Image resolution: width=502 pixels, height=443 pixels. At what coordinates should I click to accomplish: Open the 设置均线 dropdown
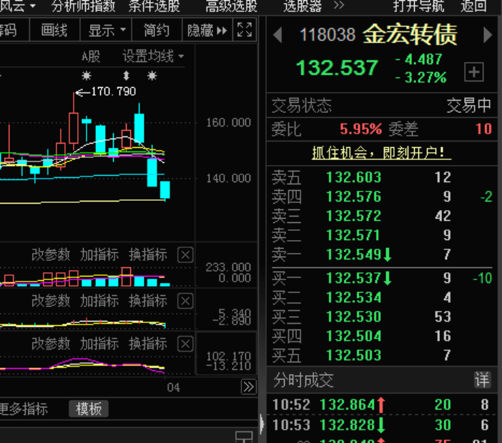click(152, 56)
